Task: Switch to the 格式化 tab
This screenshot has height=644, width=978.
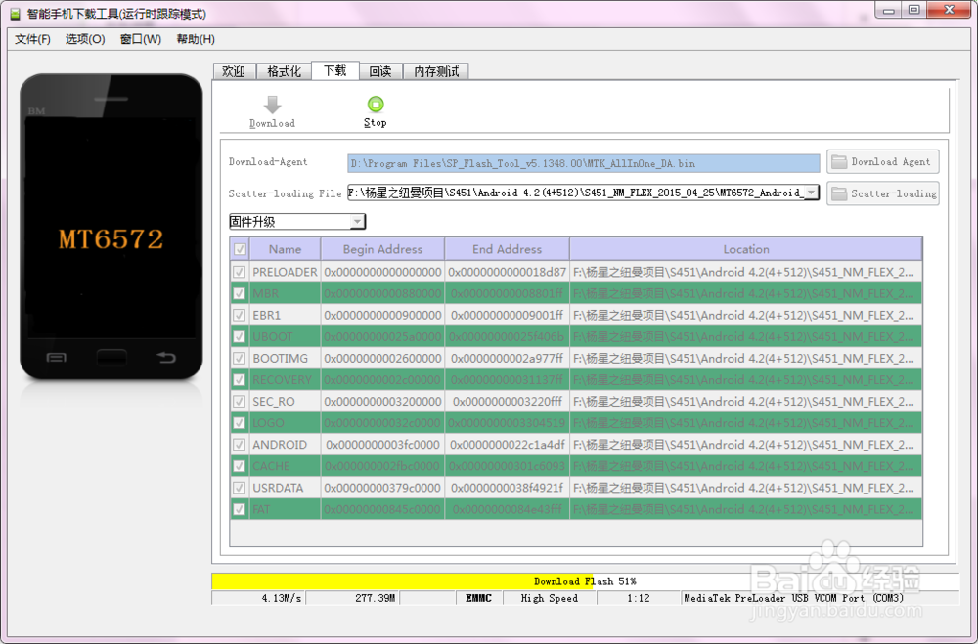Action: tap(284, 71)
